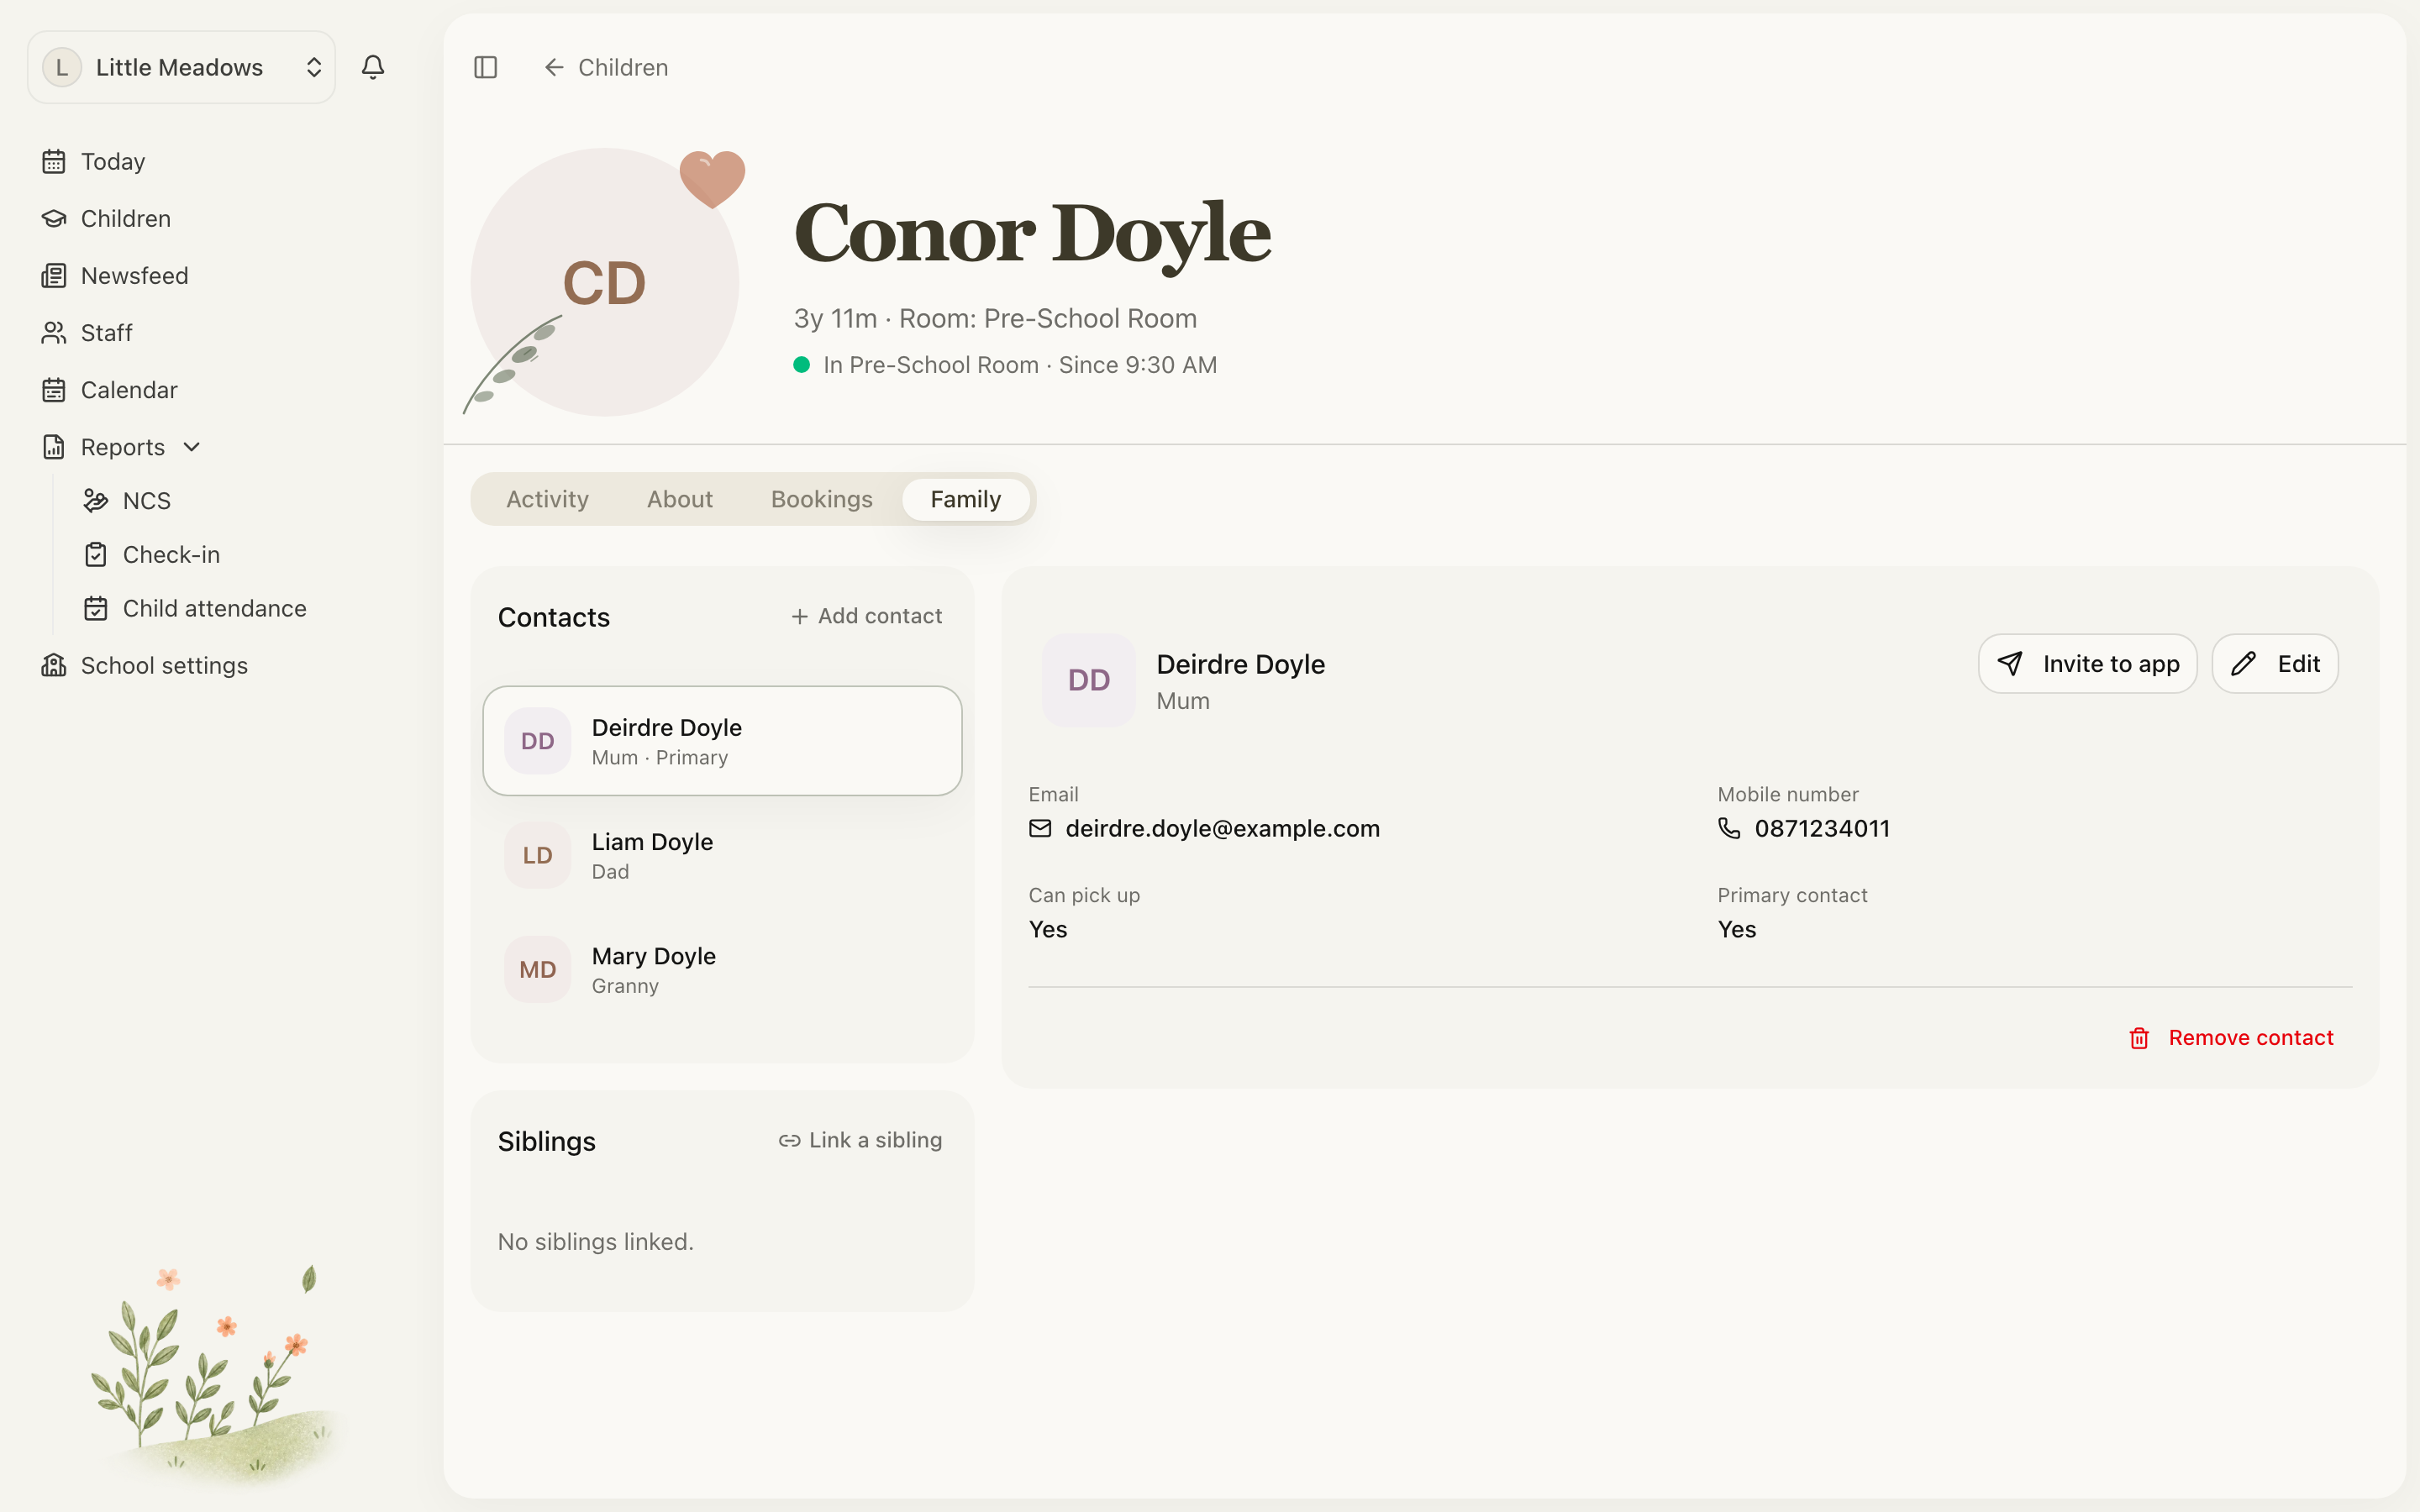The height and width of the screenshot is (1512, 2420).
Task: Click the chain link sibling icon
Action: pos(789,1140)
